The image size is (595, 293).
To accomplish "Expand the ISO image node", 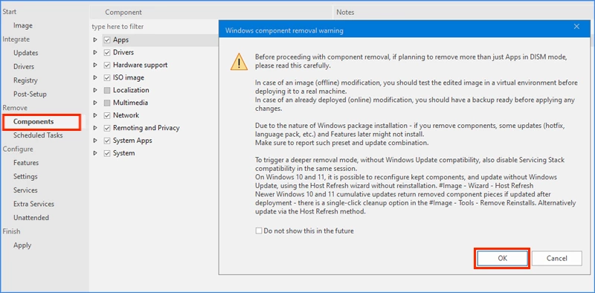I will click(95, 77).
